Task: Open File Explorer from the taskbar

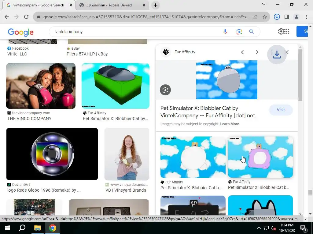Action: [37, 228]
